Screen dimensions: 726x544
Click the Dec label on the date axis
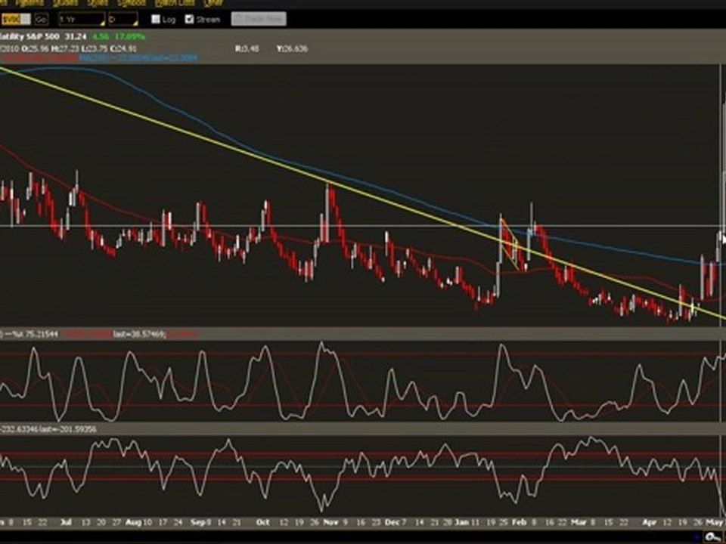392,522
